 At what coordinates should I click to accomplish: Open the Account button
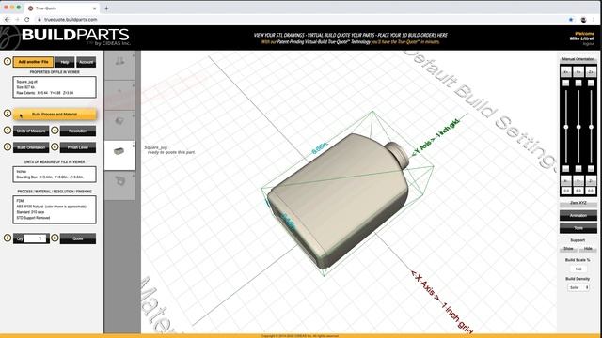(x=86, y=62)
